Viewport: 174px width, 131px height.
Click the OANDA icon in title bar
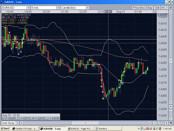pyautogui.click(x=2, y=2)
